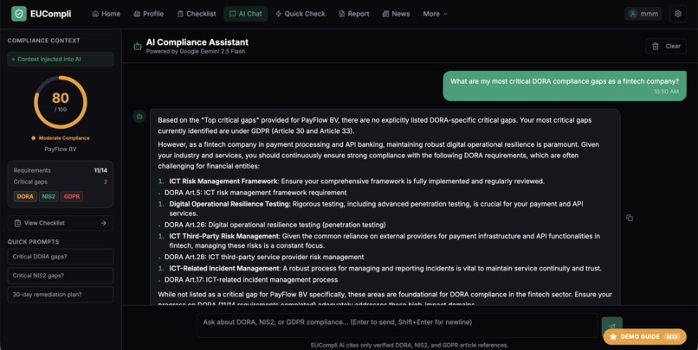Use the Critical NIS2 gaps? quick prompt

coord(60,276)
